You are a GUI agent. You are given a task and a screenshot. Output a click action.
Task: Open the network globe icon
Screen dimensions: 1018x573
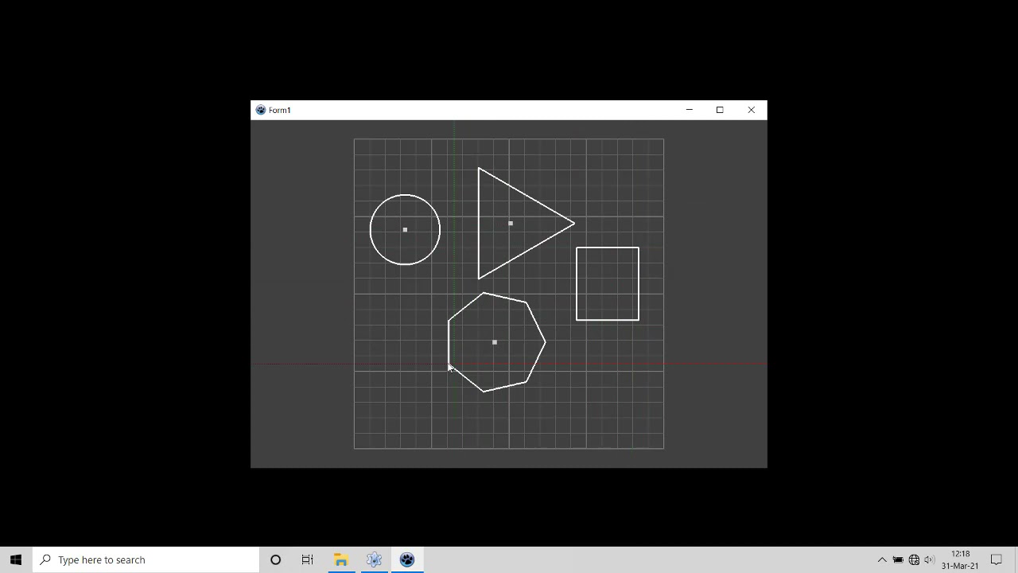[x=914, y=559]
